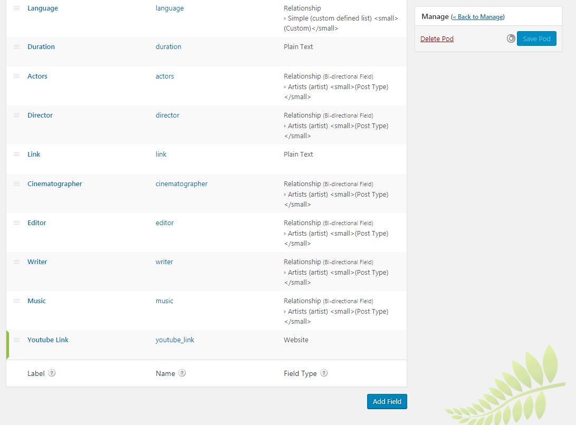
Task: Expand the Cinematographer field row
Action: pos(54,183)
